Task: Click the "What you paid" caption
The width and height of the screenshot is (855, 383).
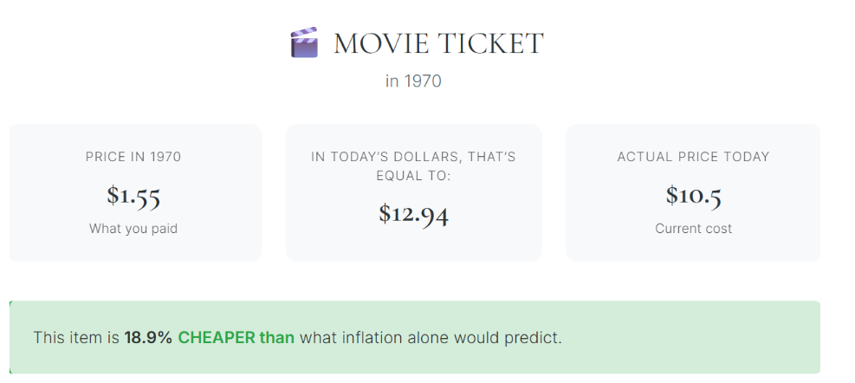Action: (133, 229)
